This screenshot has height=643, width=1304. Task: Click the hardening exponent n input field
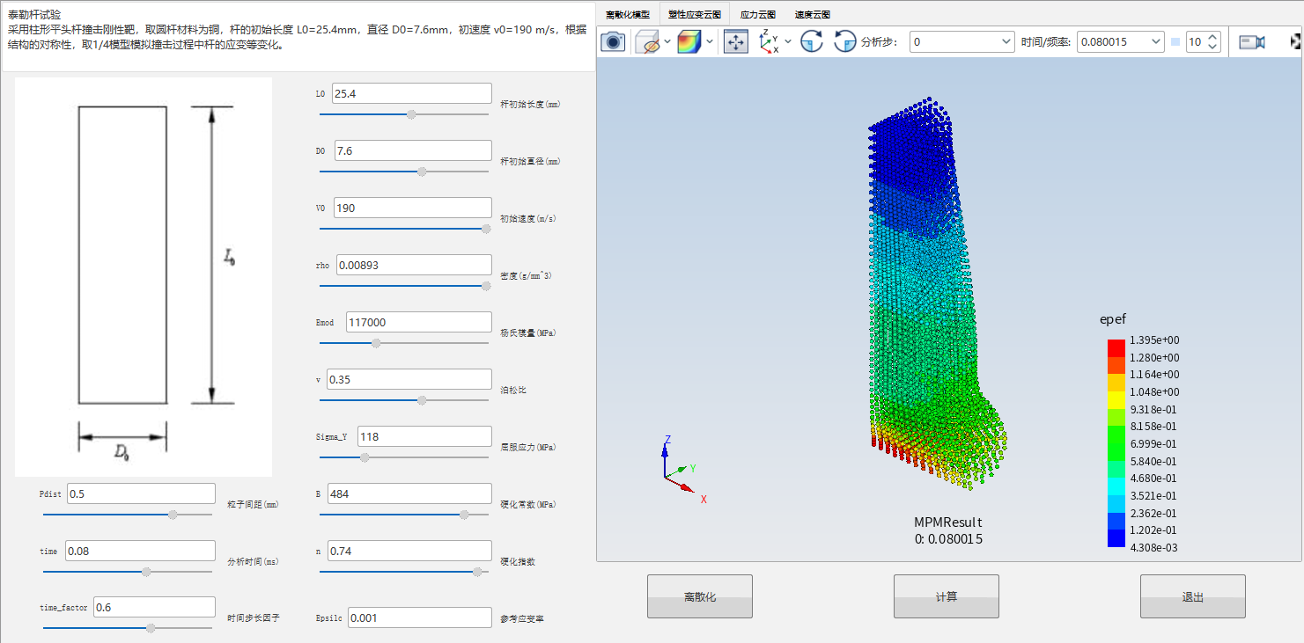(409, 551)
